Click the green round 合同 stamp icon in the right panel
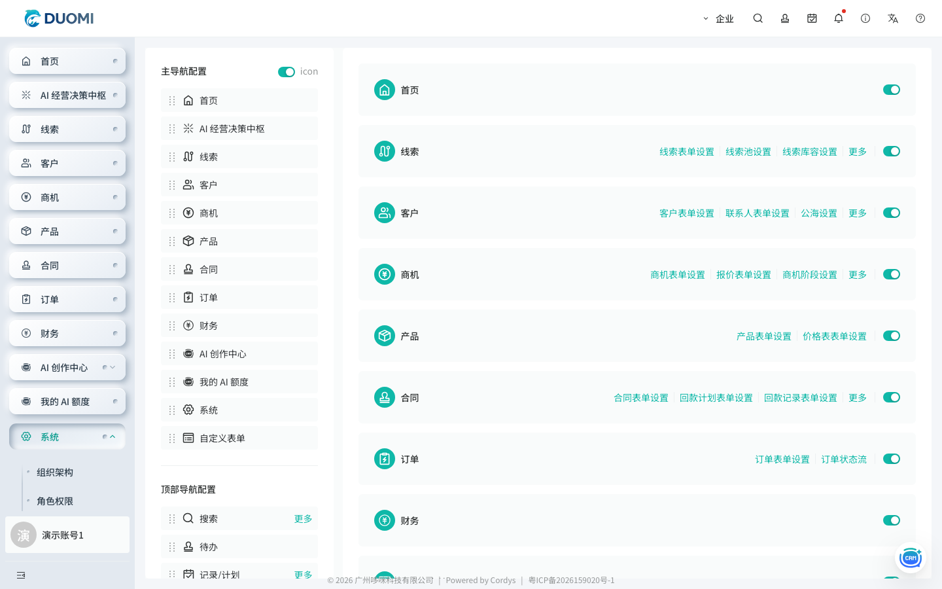 (x=385, y=397)
